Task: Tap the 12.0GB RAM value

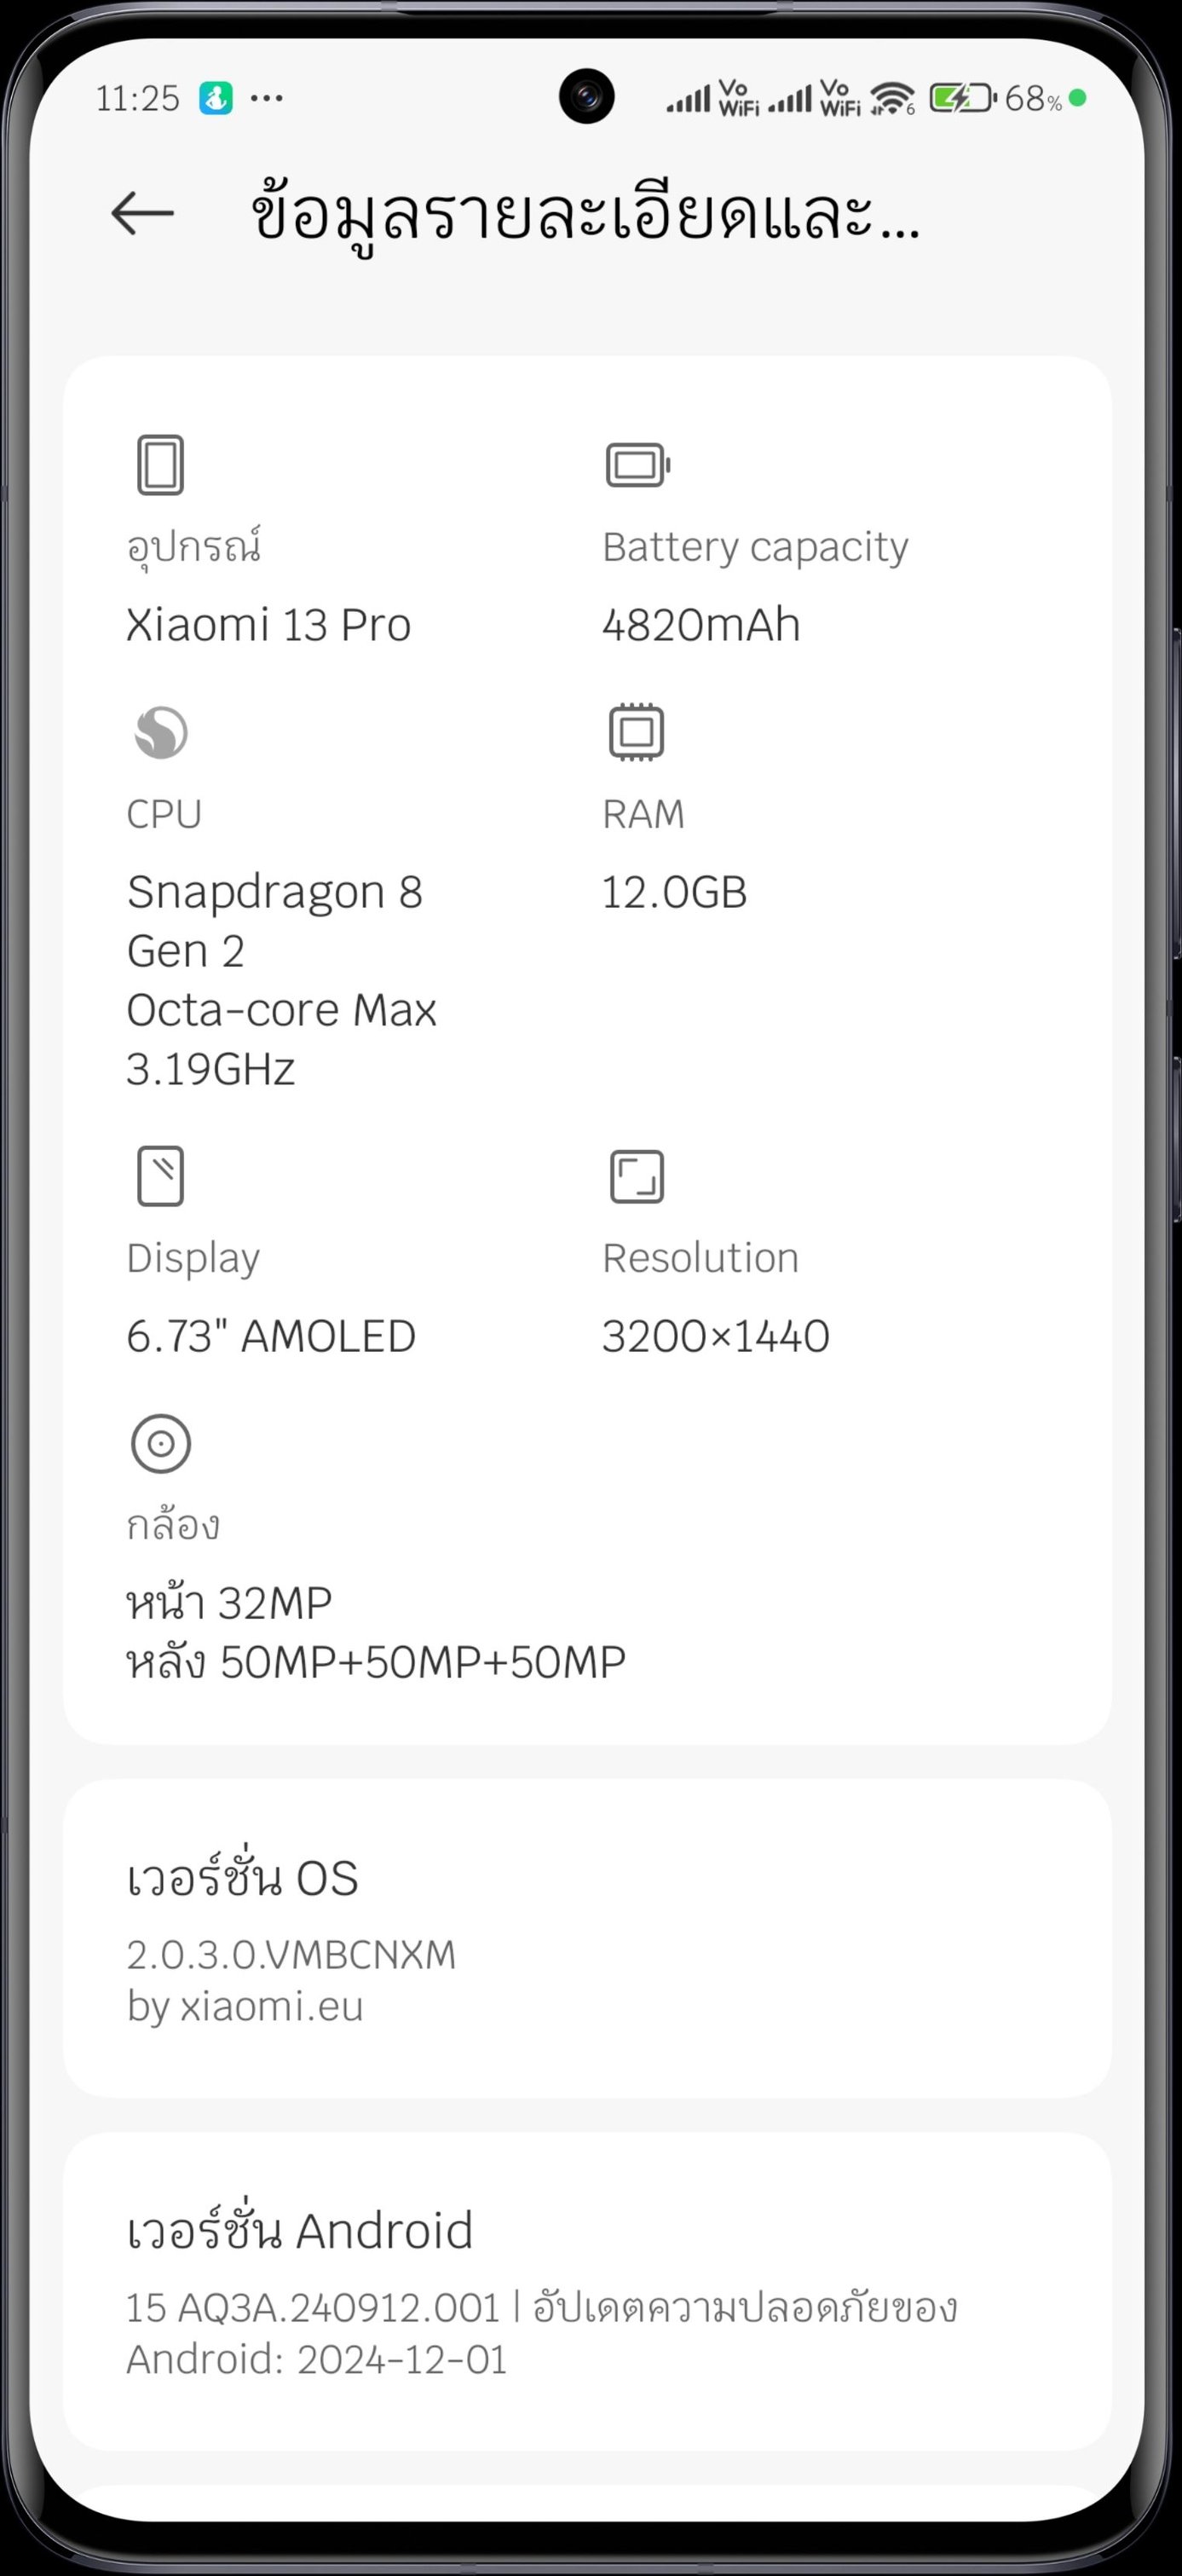Action: [674, 892]
